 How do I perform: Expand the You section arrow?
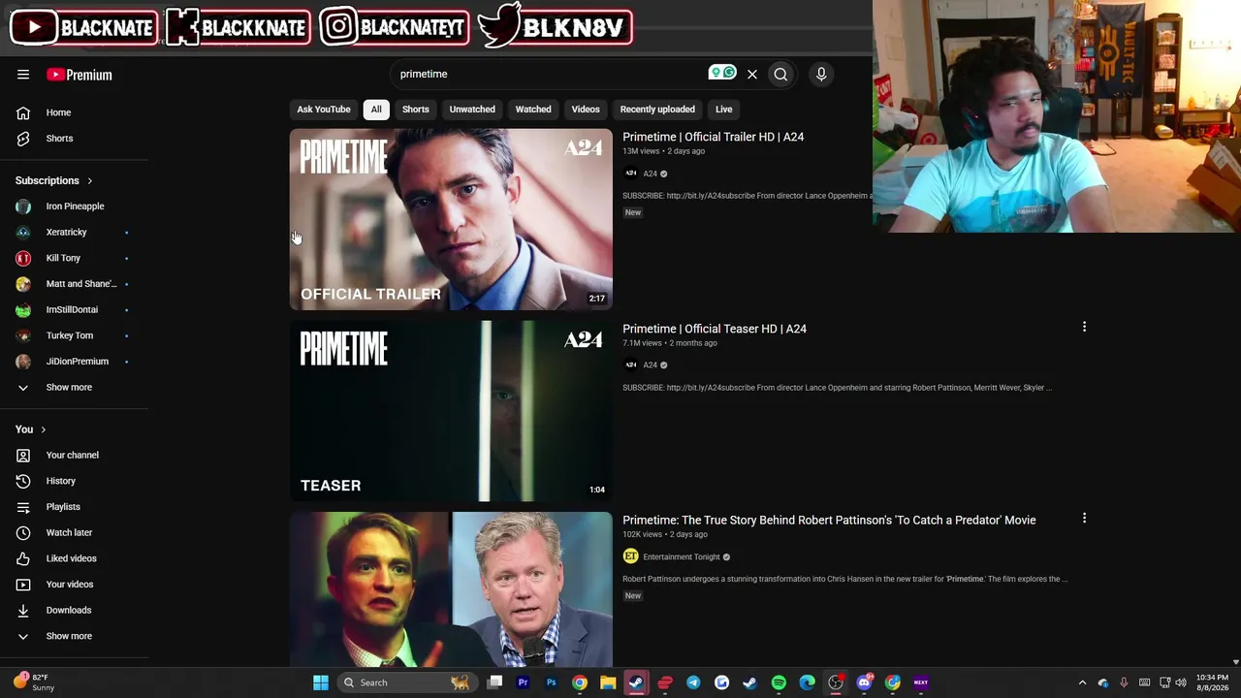click(x=43, y=429)
